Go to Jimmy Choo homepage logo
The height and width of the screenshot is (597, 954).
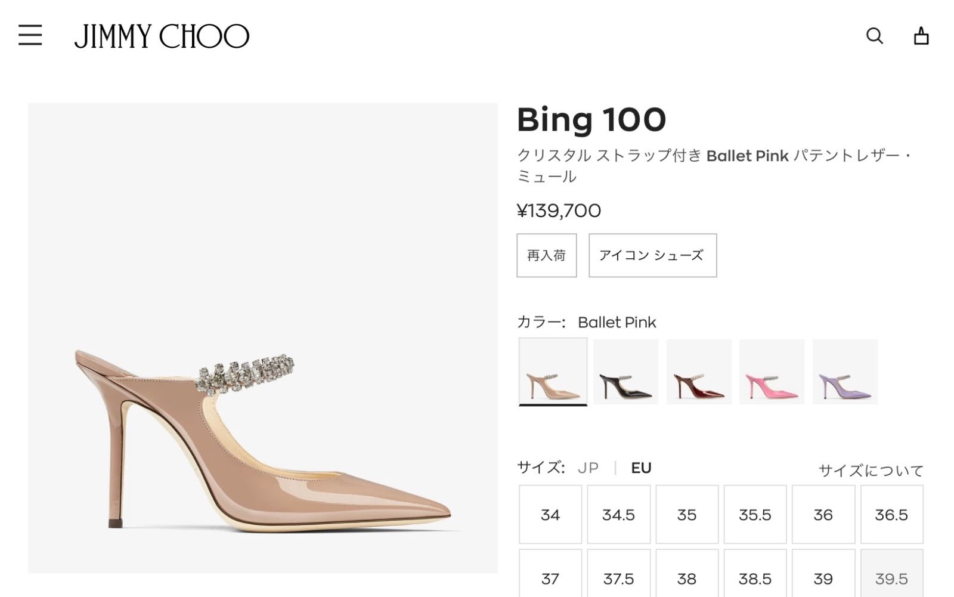tap(162, 36)
